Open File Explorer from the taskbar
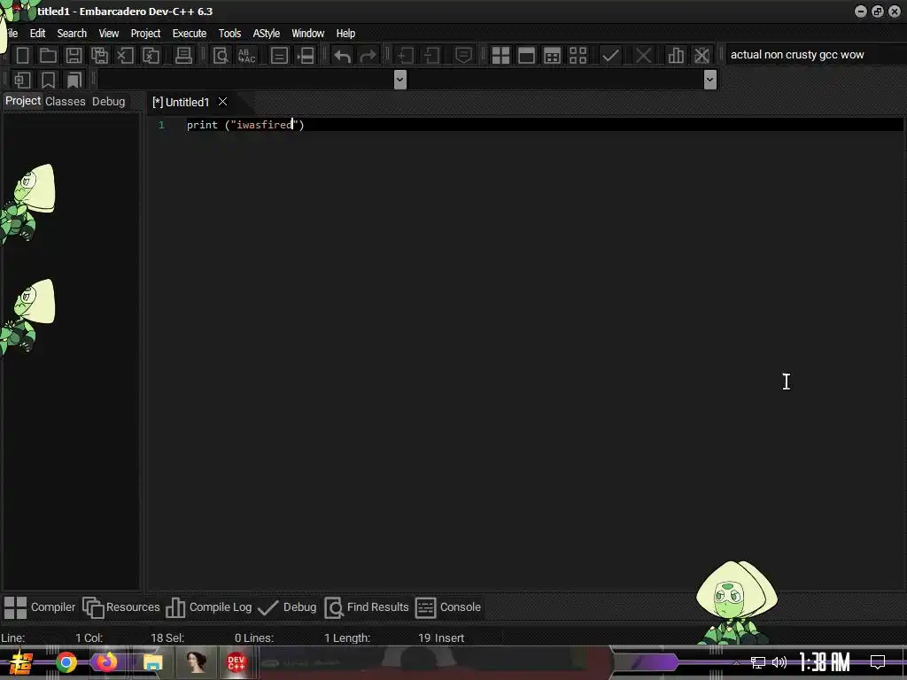This screenshot has width=907, height=680. click(152, 662)
